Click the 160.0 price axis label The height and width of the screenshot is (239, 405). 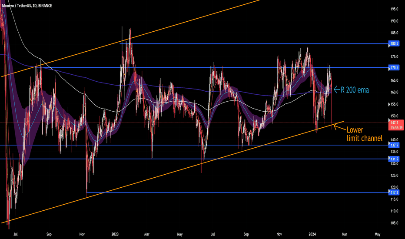pos(394,92)
